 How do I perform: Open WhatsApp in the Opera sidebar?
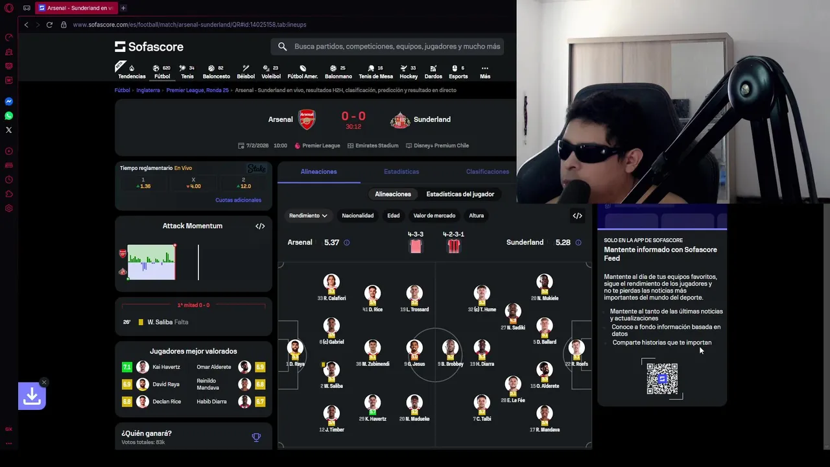(x=8, y=115)
